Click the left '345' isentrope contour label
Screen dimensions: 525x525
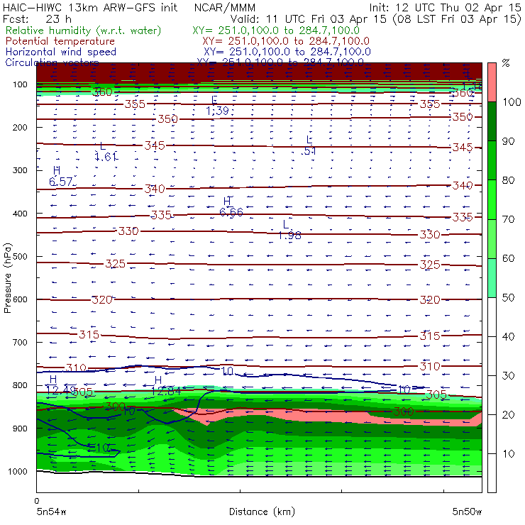(x=155, y=145)
